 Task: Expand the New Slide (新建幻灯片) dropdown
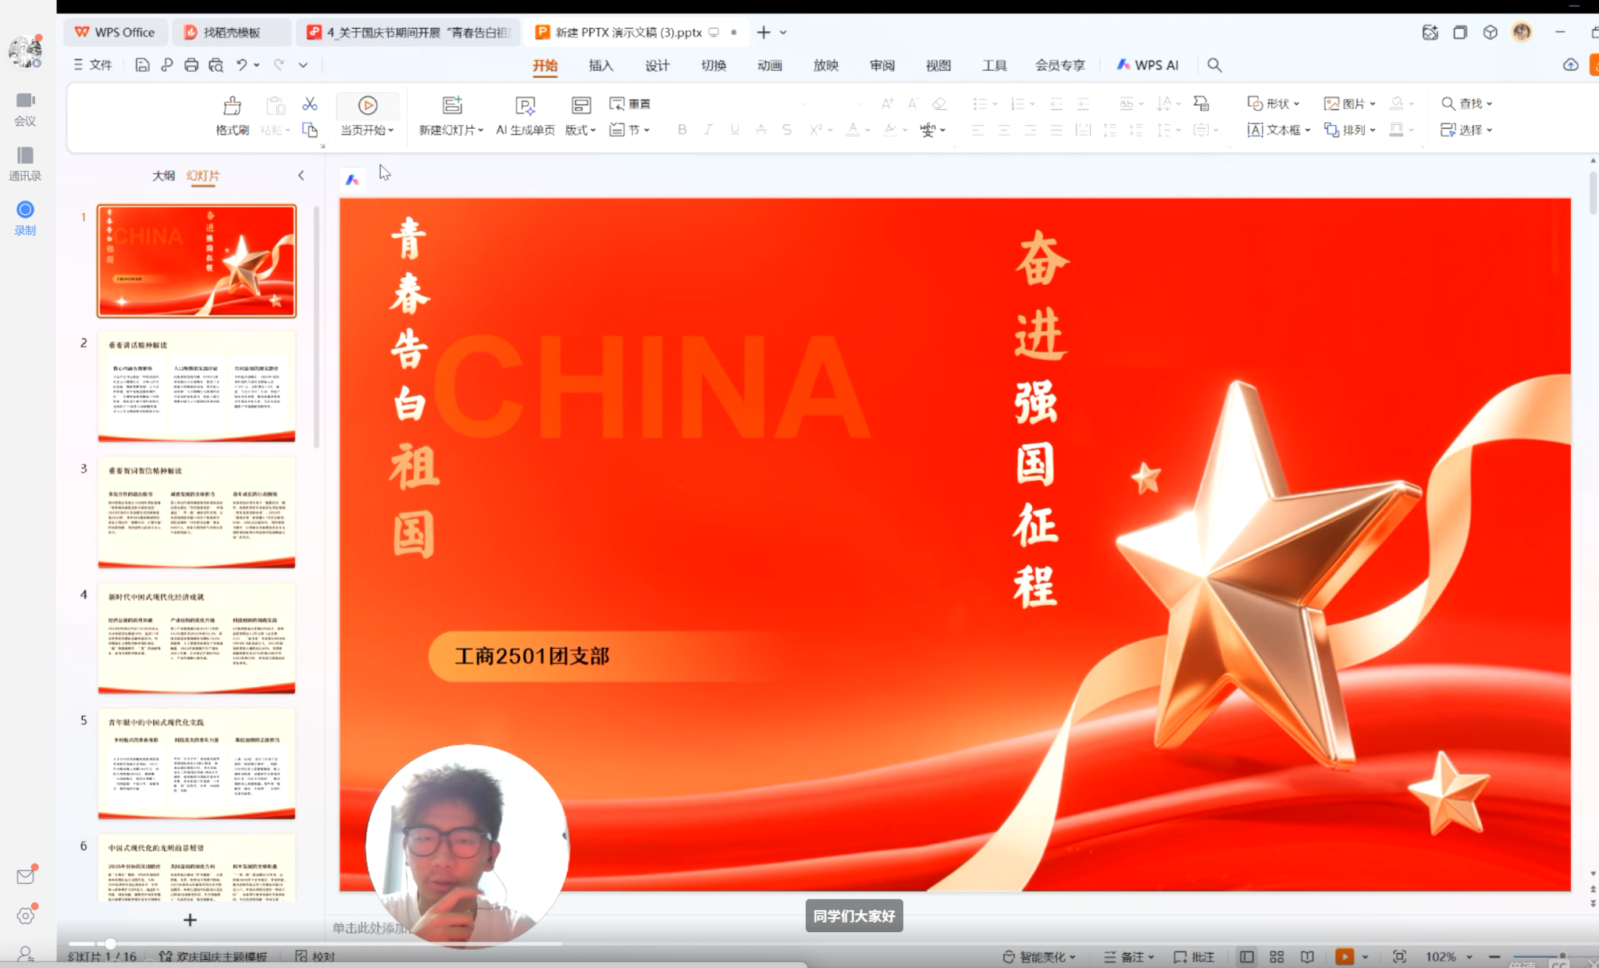pyautogui.click(x=480, y=130)
